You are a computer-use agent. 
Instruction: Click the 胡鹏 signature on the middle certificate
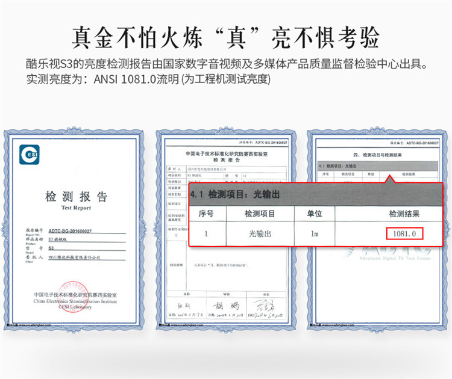[x=226, y=306]
